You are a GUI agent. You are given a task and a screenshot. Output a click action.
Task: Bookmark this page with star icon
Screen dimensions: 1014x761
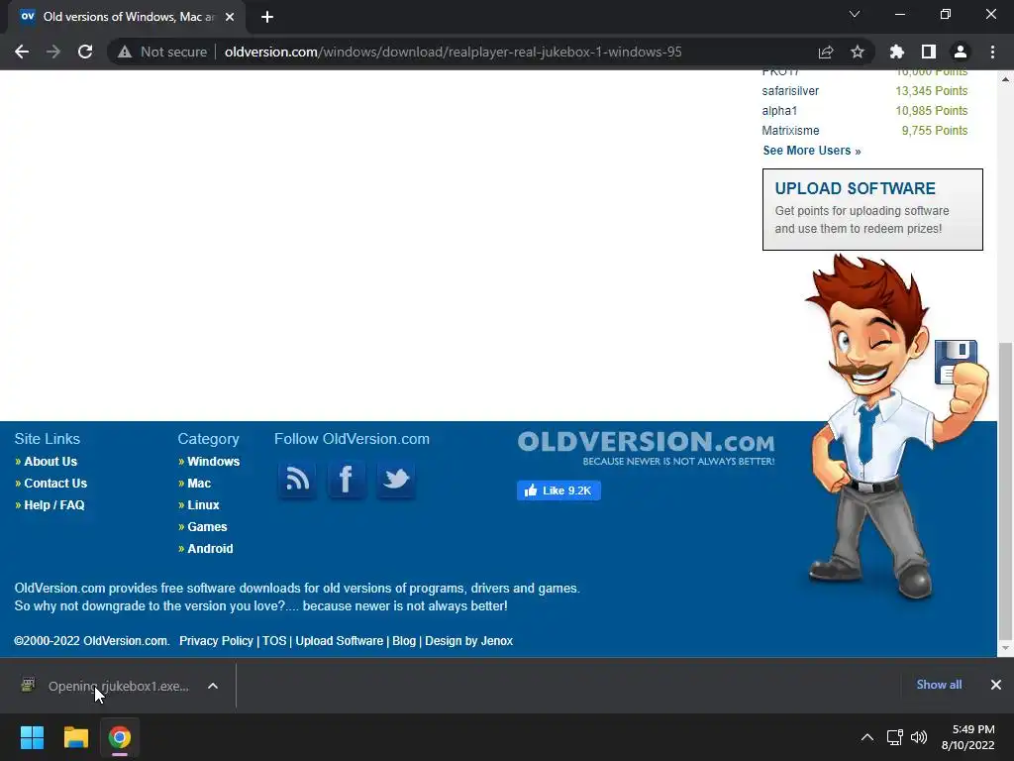point(858,52)
